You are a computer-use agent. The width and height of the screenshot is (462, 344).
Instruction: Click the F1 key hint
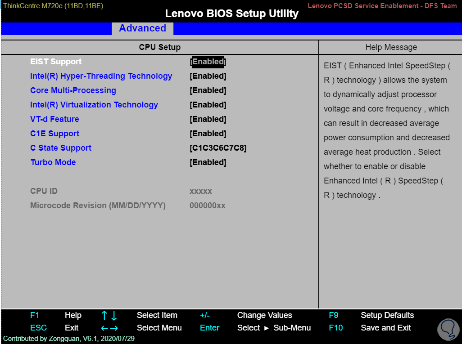35,315
